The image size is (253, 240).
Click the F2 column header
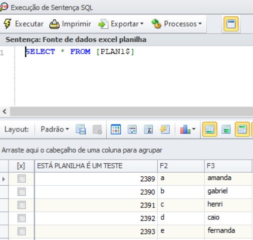(x=181, y=166)
